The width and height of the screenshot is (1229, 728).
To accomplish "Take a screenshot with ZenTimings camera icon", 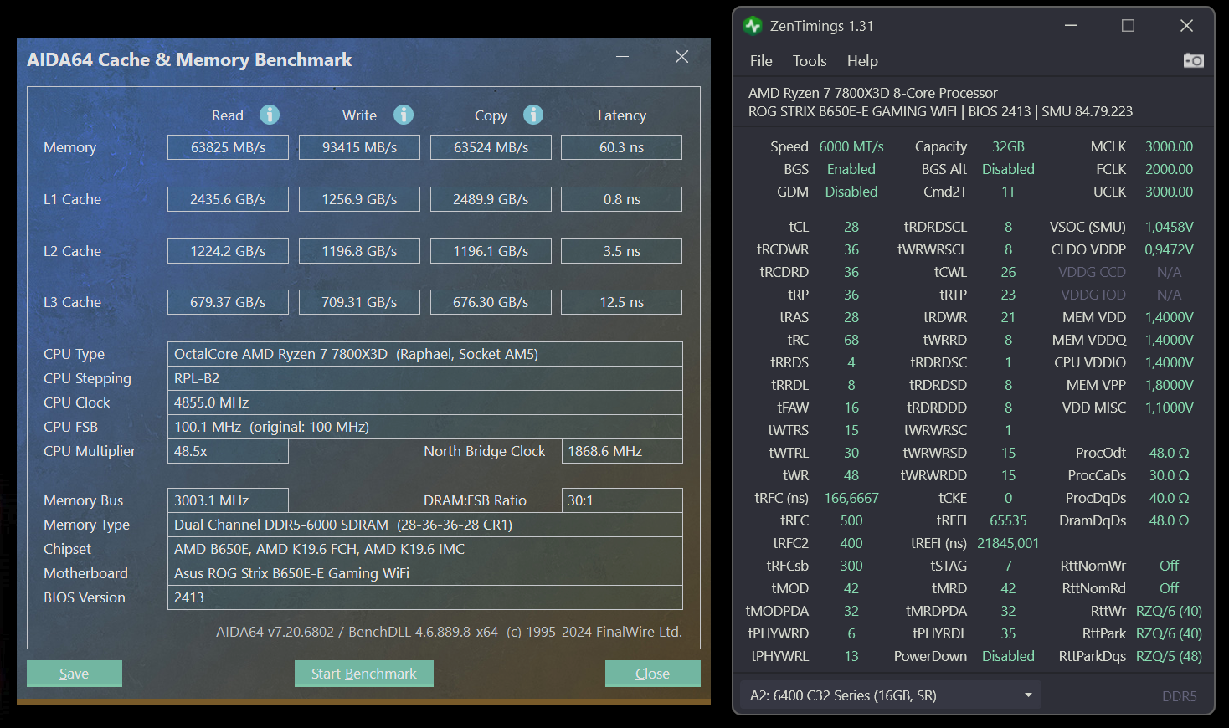I will (x=1194, y=60).
